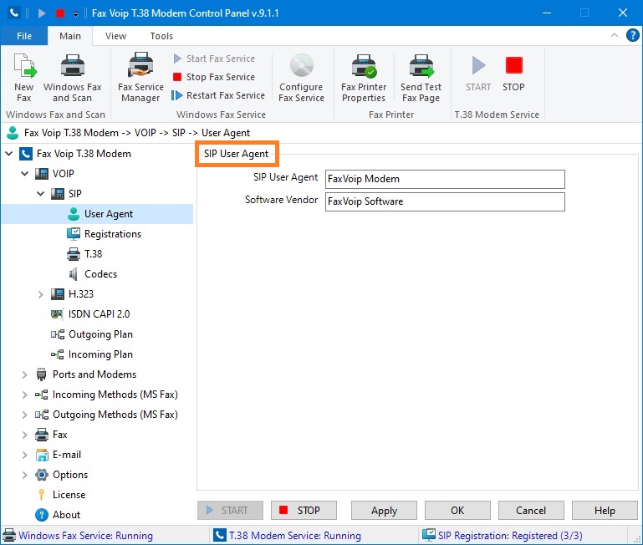The height and width of the screenshot is (545, 643).
Task: Select Codecs in the tree
Action: pos(100,274)
